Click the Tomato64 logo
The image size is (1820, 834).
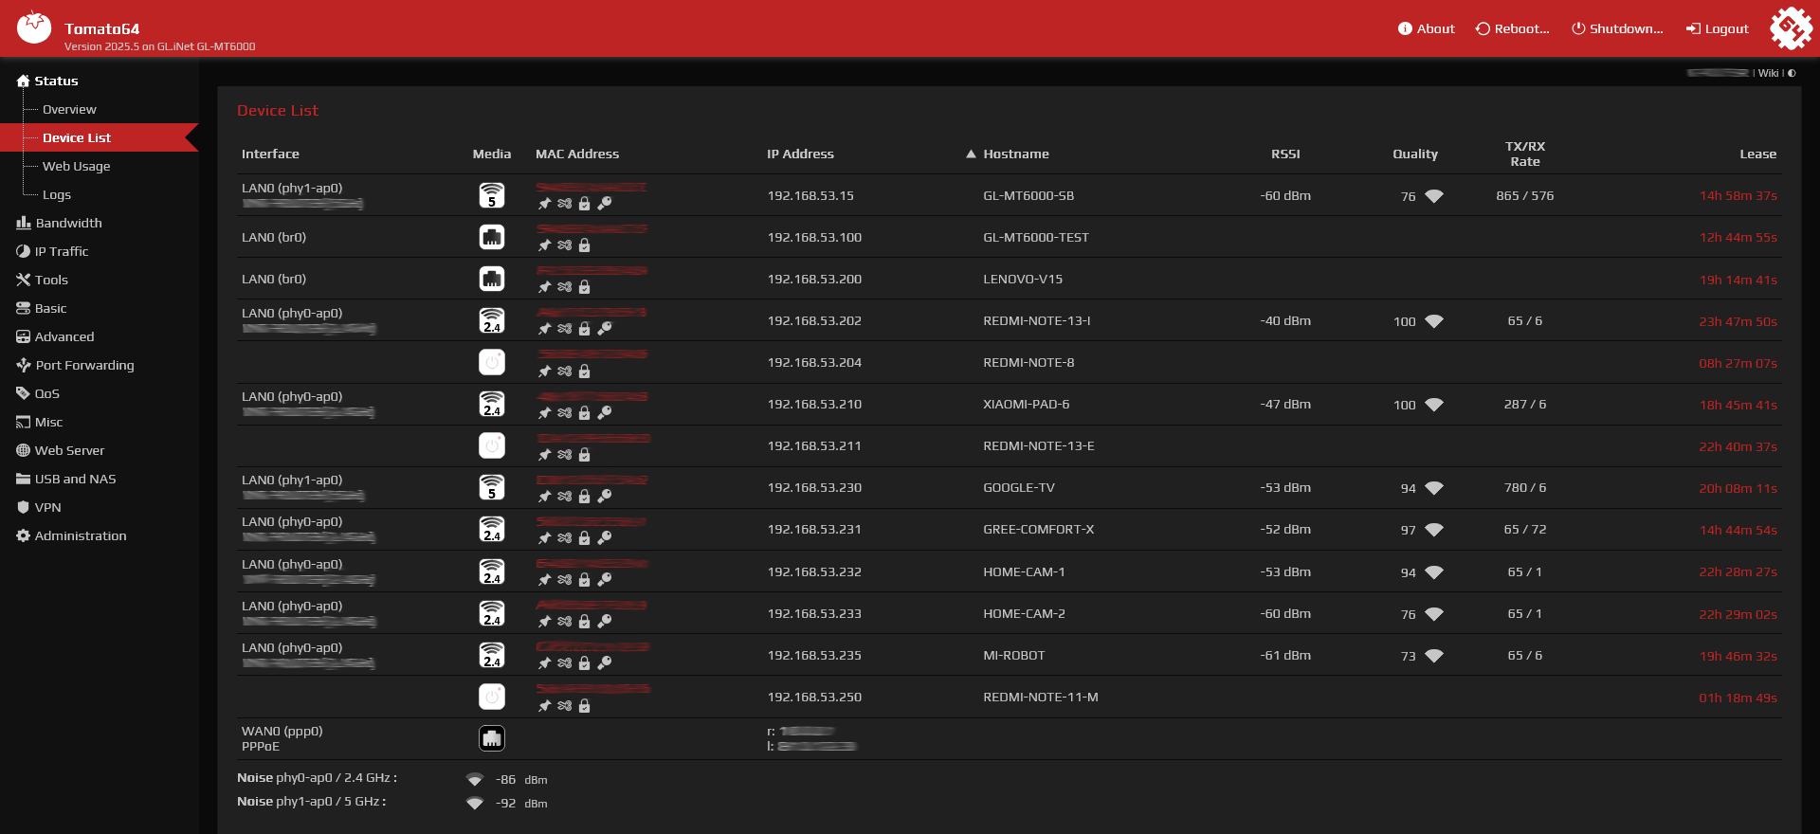[x=34, y=27]
